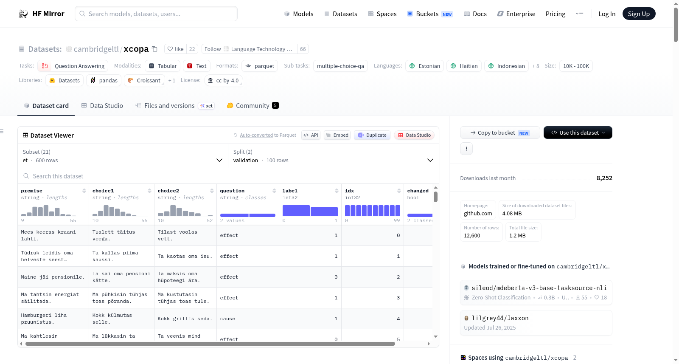The width and height of the screenshot is (679, 364).
Task: Go to Datasets in the top navigation
Action: 341,14
